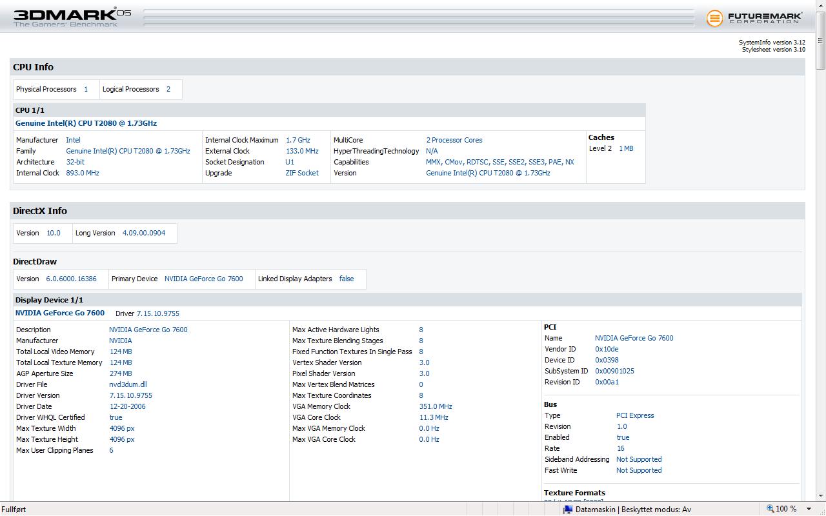Click the Bus Rate value 16

coord(621,448)
